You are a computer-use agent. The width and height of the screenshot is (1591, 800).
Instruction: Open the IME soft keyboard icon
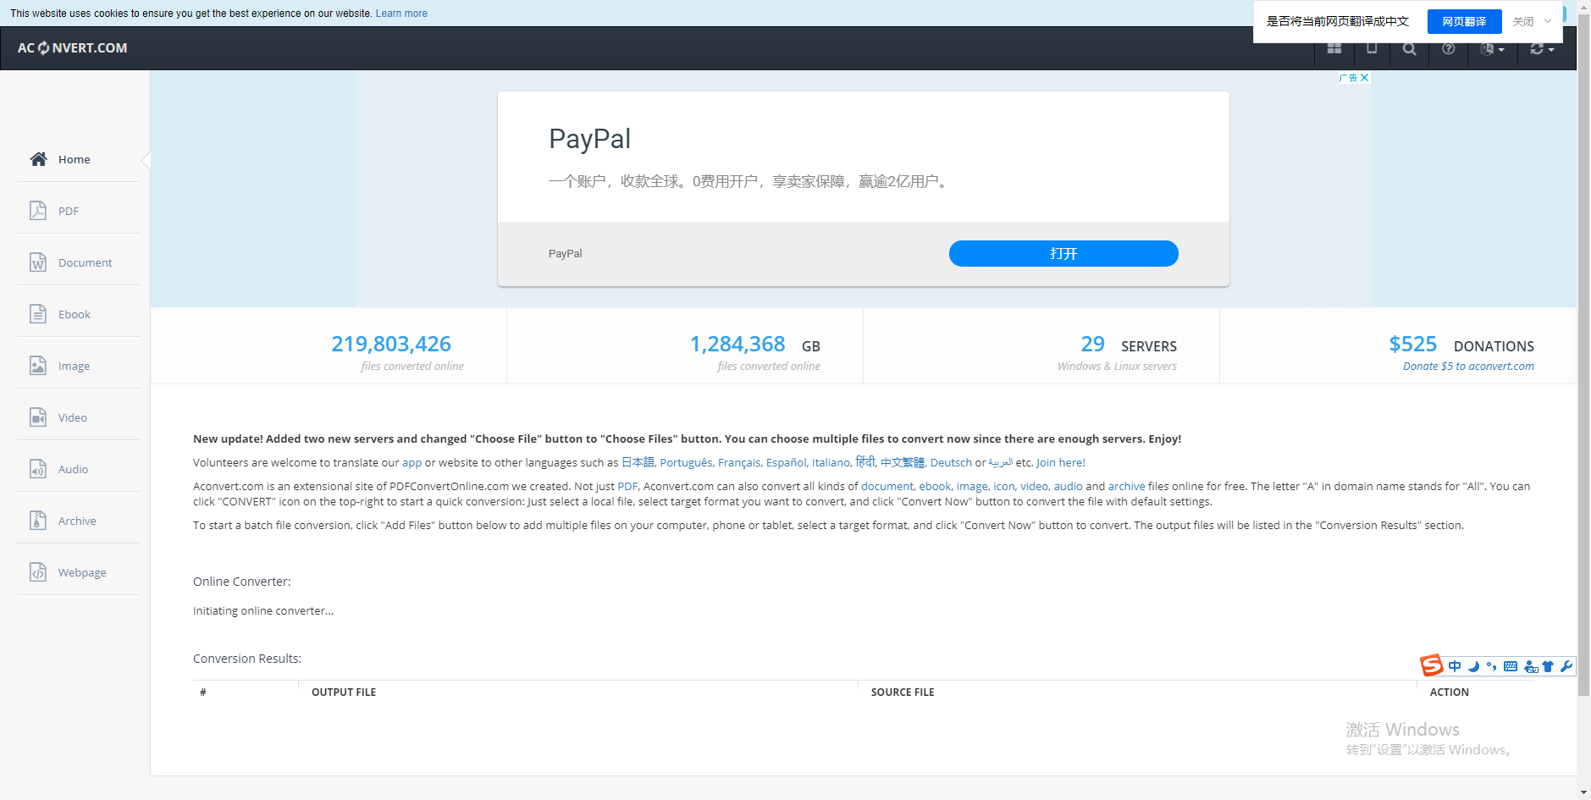pyautogui.click(x=1511, y=666)
